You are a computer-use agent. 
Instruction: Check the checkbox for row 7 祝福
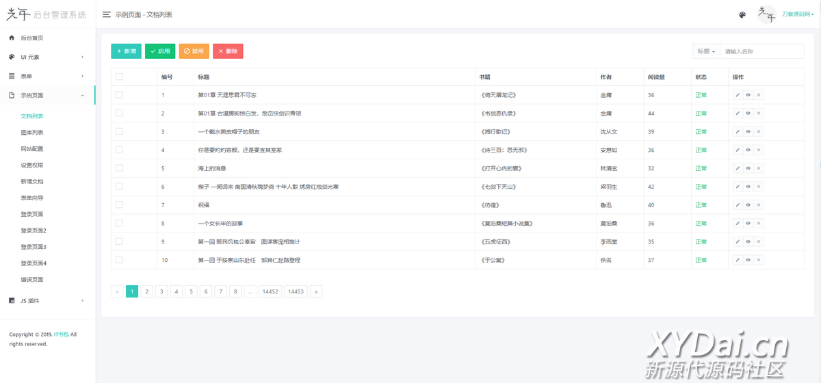pyautogui.click(x=119, y=204)
